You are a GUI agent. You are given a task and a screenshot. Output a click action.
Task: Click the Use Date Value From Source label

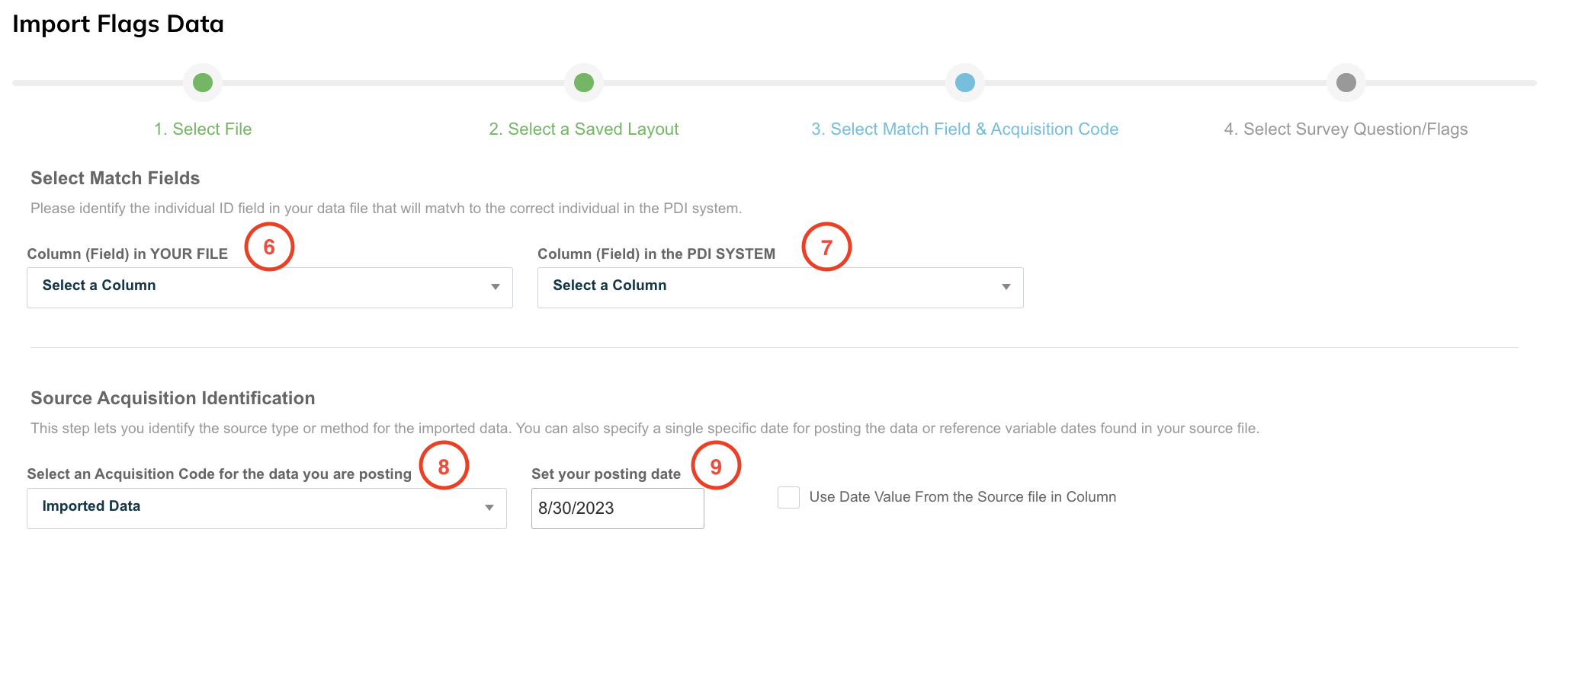pos(963,497)
